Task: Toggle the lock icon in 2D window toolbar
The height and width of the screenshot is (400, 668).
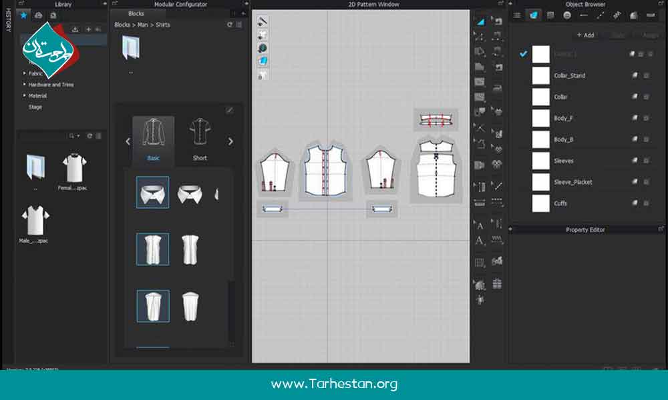Action: (263, 75)
